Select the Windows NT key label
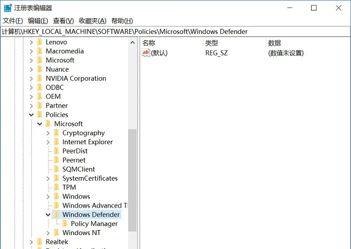Screen dimensions: 351x249 81,233
